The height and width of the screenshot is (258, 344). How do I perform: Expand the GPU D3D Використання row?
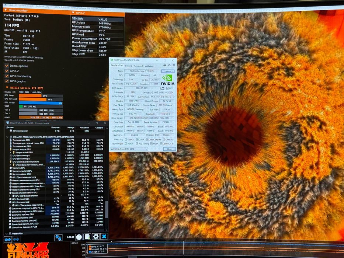tap(10, 196)
